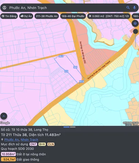Tap the round up-arrow button
The width and height of the screenshot is (139, 163).
click(4, 116)
